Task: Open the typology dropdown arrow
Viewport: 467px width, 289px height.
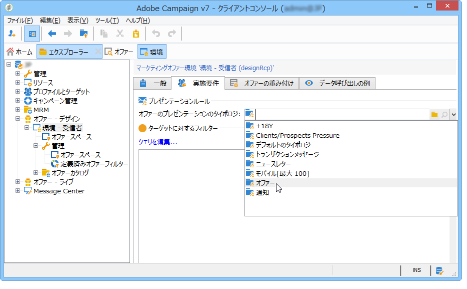Action: 453,115
